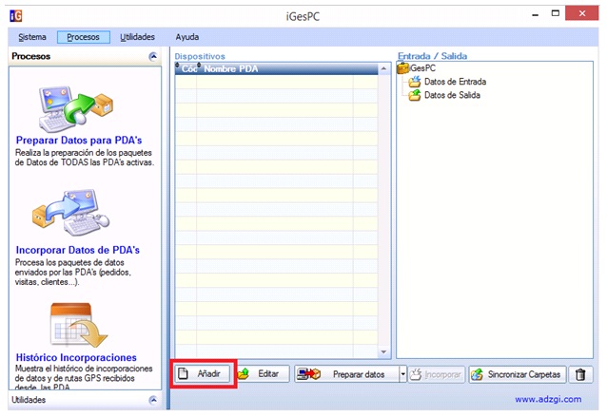Select Datos de Salida tree item
This screenshot has height=417, width=607.
(452, 95)
